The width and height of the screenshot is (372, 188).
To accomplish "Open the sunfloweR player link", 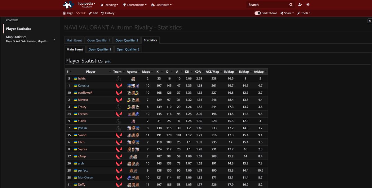I will point(85,93).
